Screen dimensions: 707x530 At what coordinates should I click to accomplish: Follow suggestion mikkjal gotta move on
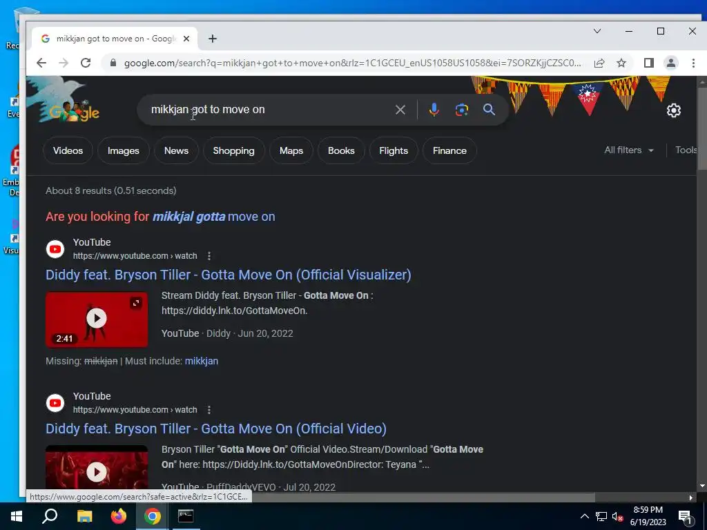pyautogui.click(x=214, y=216)
